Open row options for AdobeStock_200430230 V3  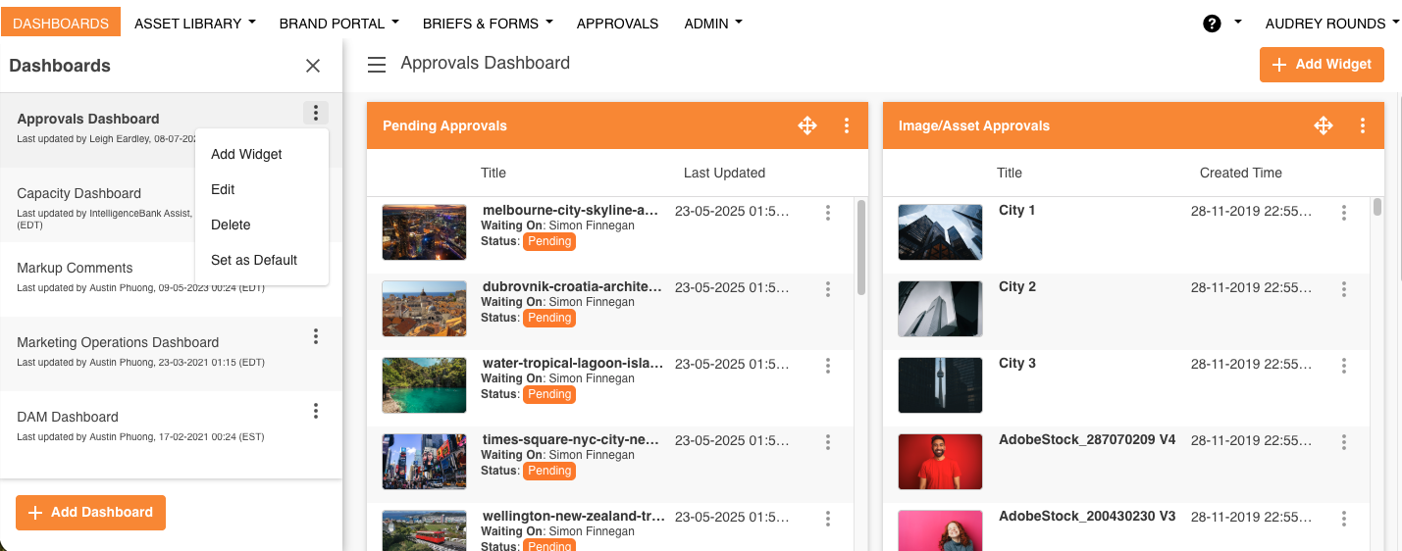(x=1344, y=519)
